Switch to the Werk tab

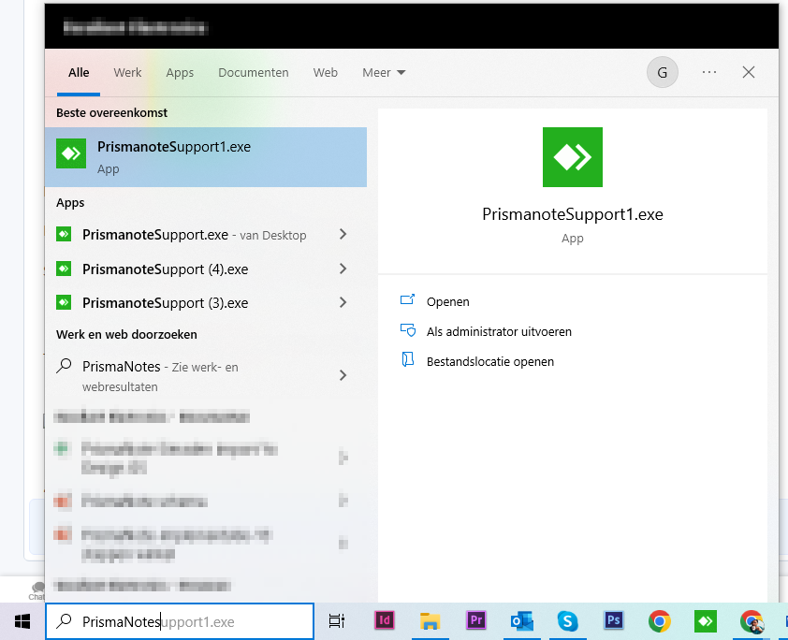point(127,72)
